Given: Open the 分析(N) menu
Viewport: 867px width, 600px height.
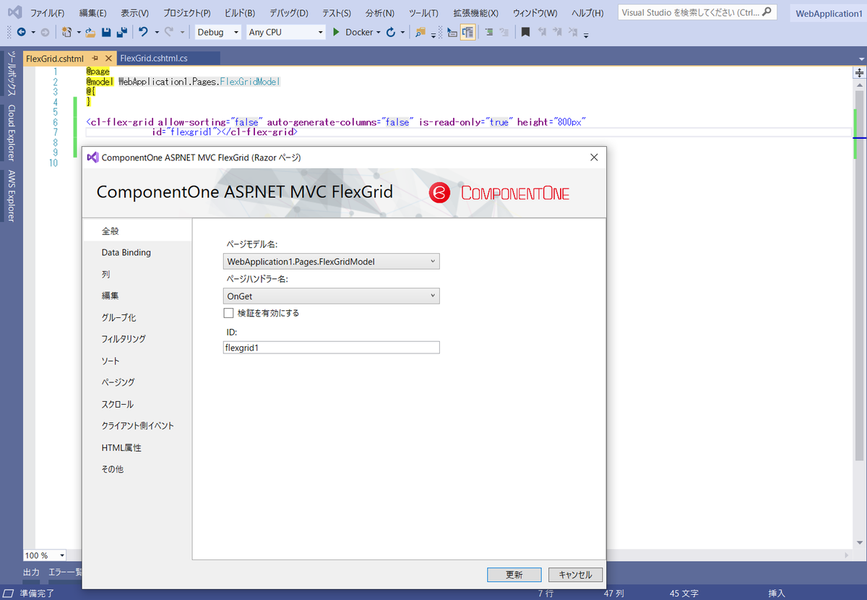Looking at the screenshot, I should (x=380, y=13).
